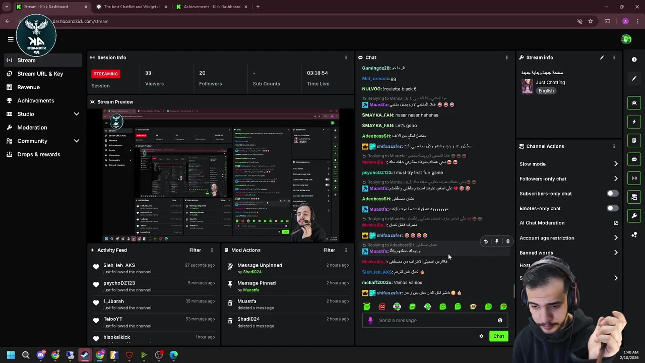Click the Just Chatting category thumbnail

[x=527, y=86]
